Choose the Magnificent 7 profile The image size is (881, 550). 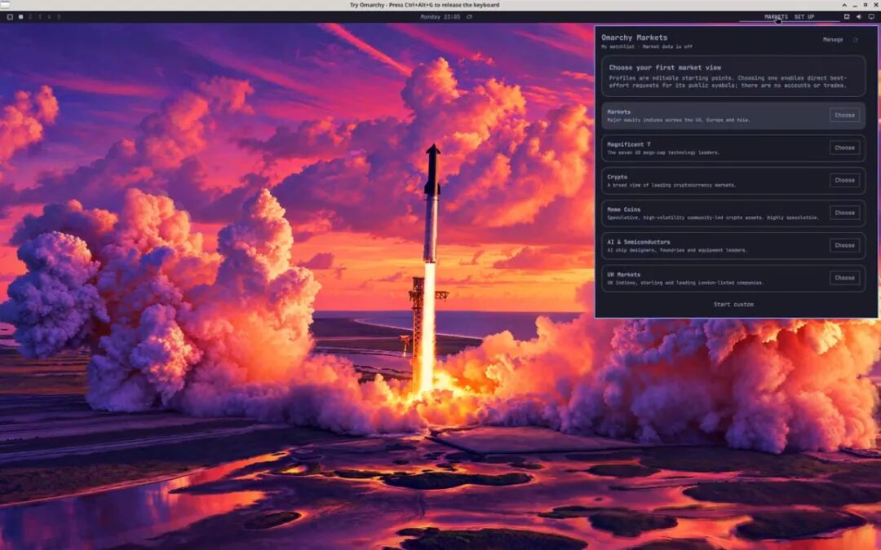(x=844, y=147)
